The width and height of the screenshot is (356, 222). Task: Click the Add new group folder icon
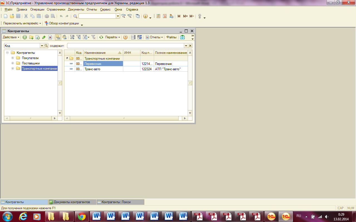pyautogui.click(x=31, y=37)
